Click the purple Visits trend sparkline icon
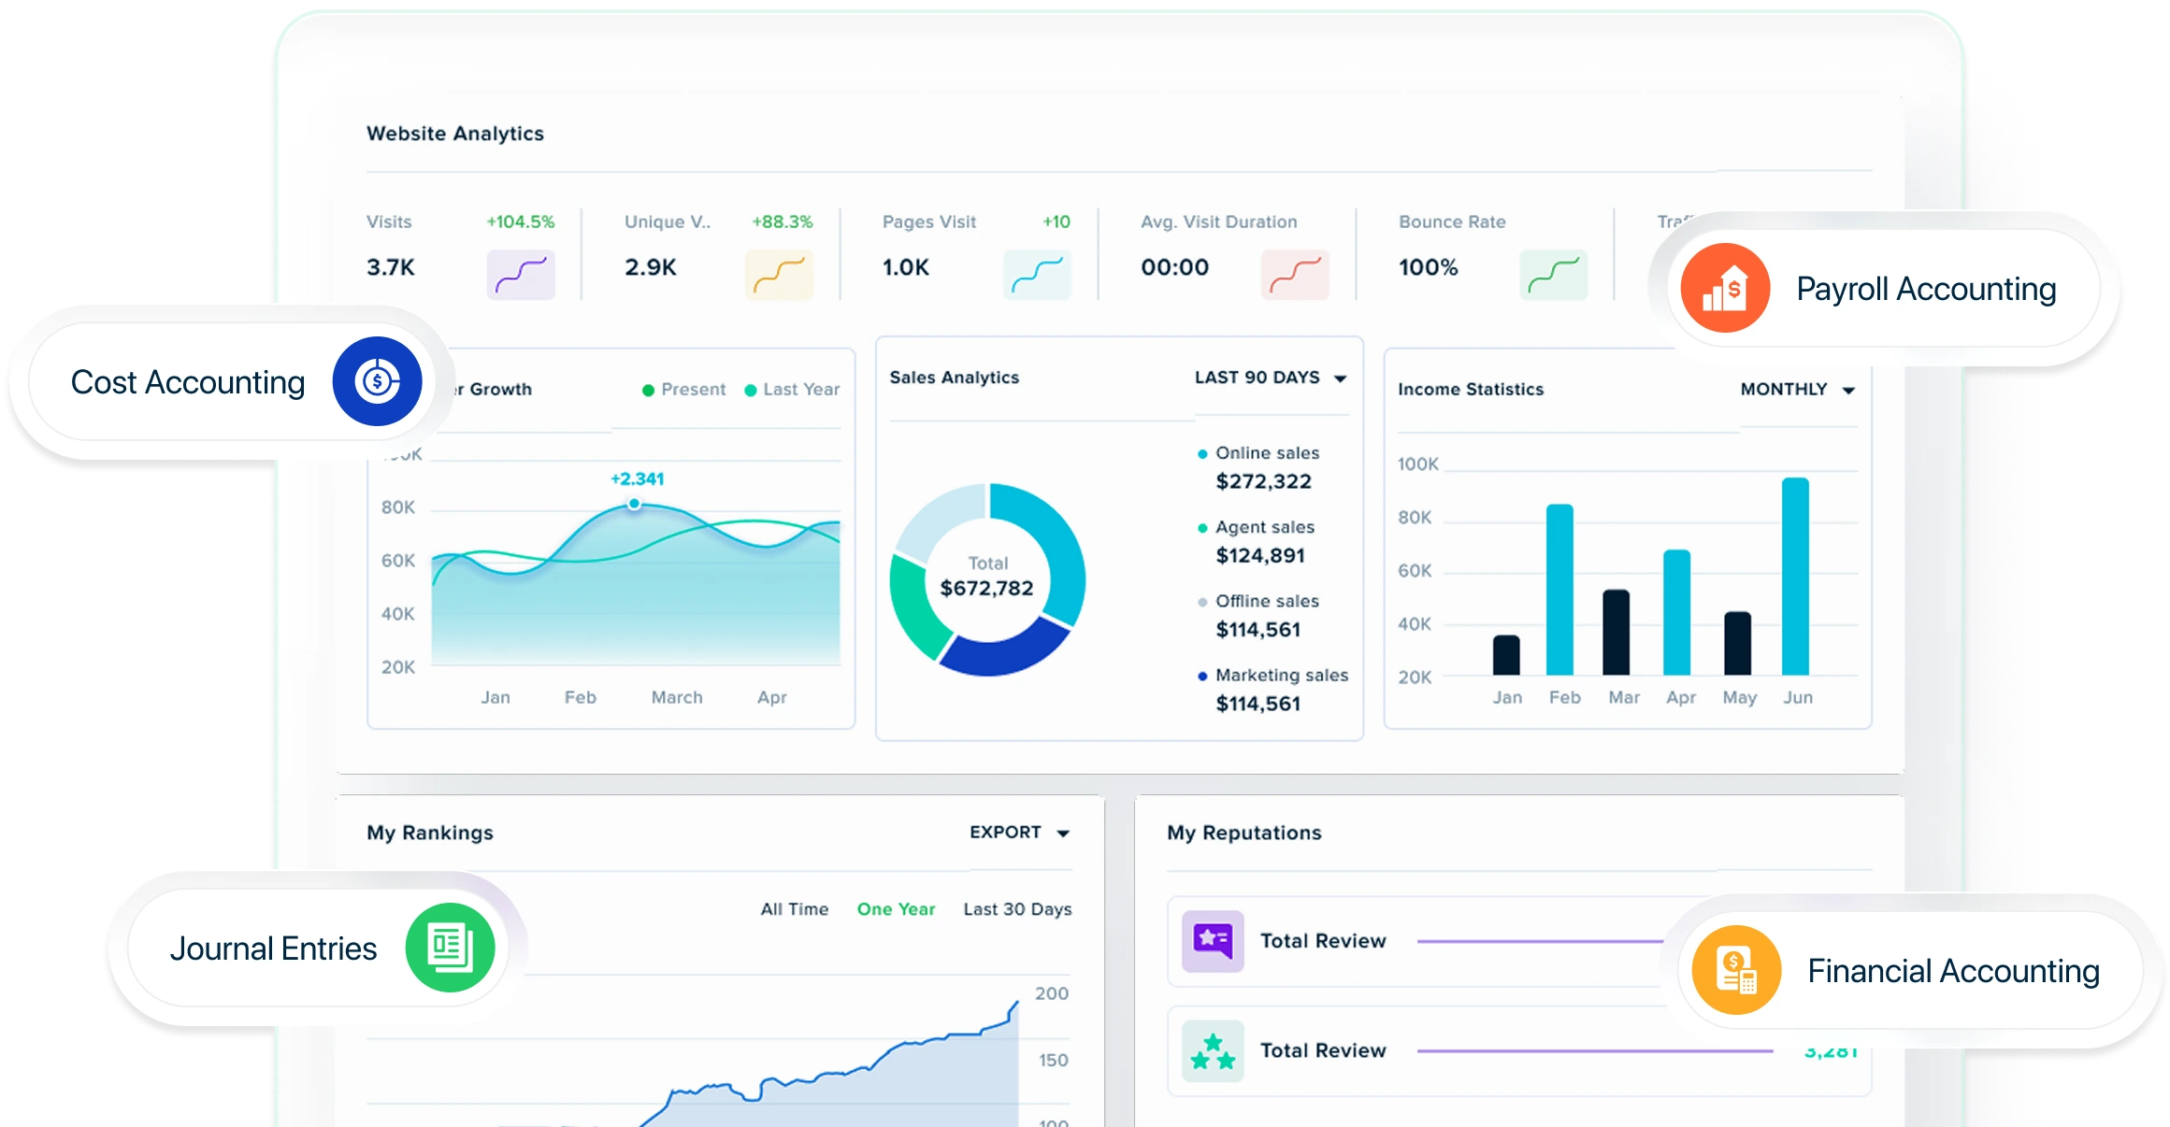2170x1127 pixels. 521,274
